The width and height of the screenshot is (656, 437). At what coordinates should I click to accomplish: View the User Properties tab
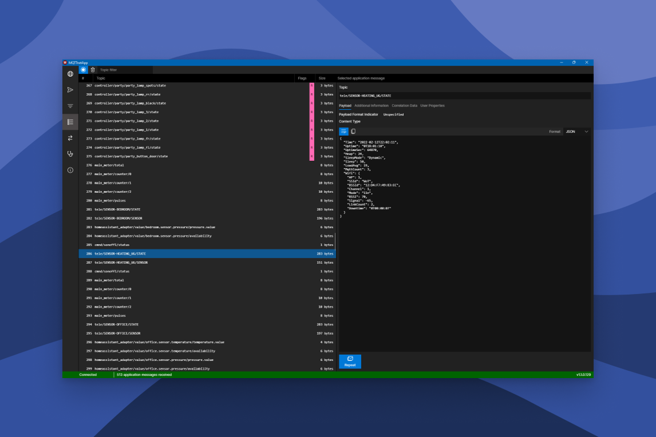click(432, 105)
